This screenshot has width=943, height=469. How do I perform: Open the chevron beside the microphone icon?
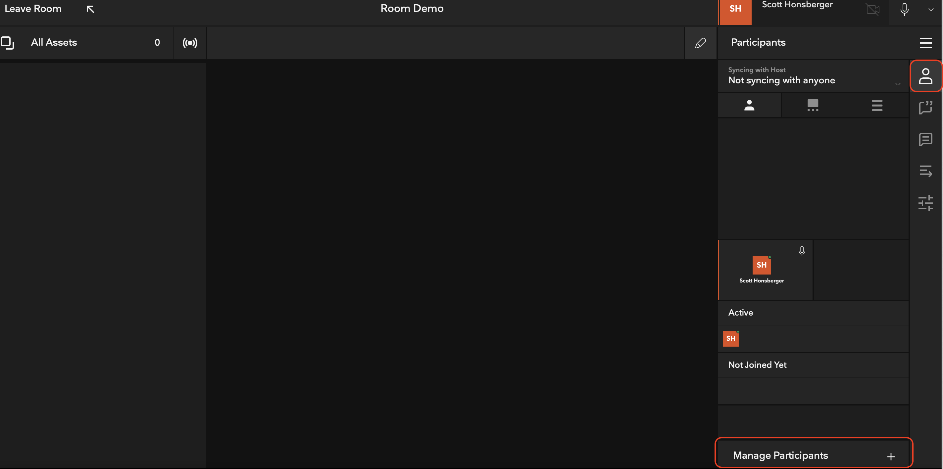(931, 10)
